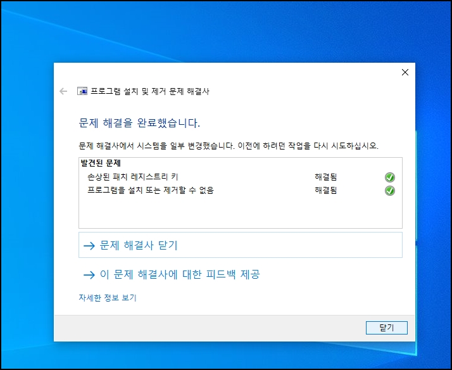Click the 문제 해결을 완료했습니다. heading

[139, 123]
